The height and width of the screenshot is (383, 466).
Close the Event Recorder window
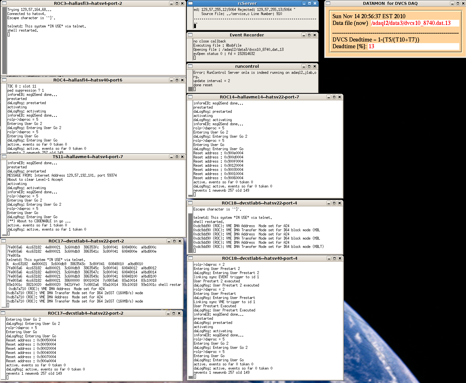[x=315, y=35]
